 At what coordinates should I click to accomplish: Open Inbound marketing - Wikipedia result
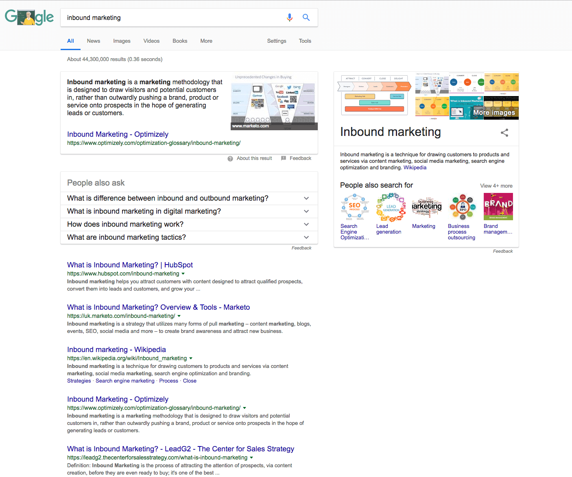(x=116, y=350)
